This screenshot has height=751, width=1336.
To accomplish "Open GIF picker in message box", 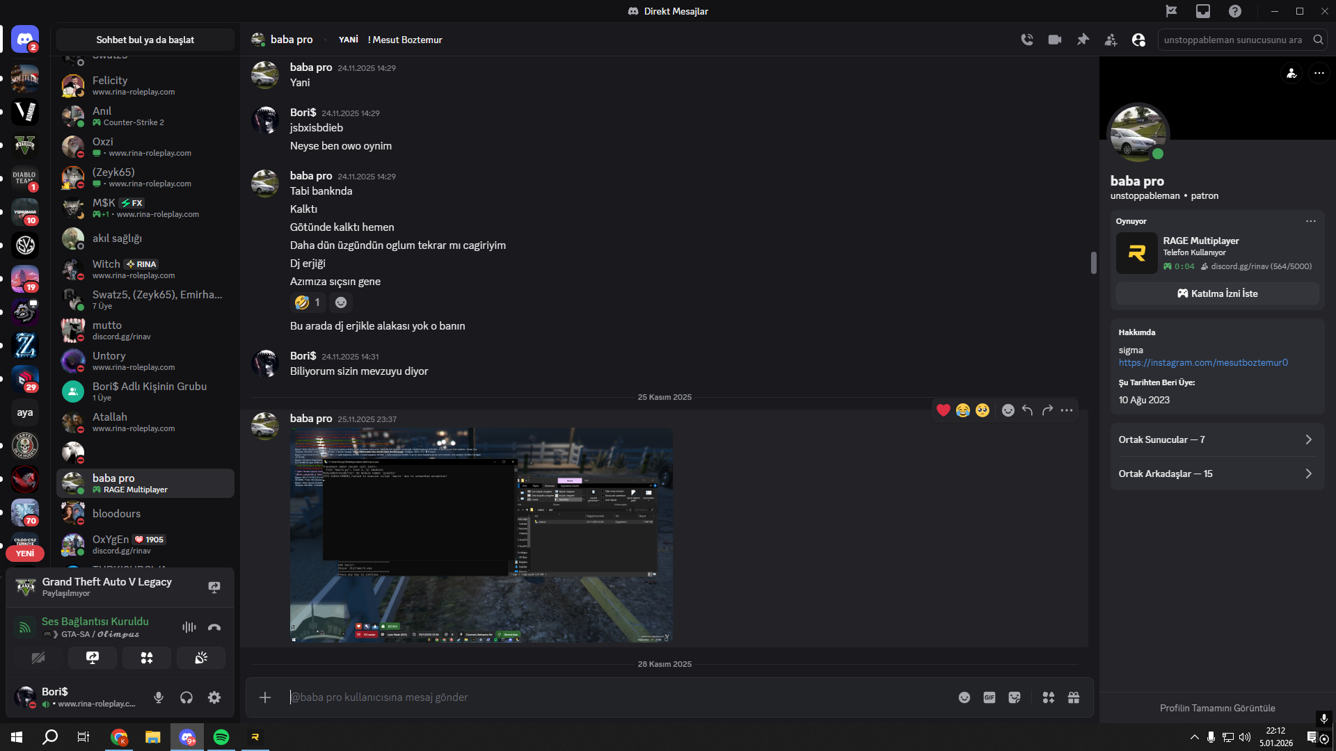I will (989, 697).
